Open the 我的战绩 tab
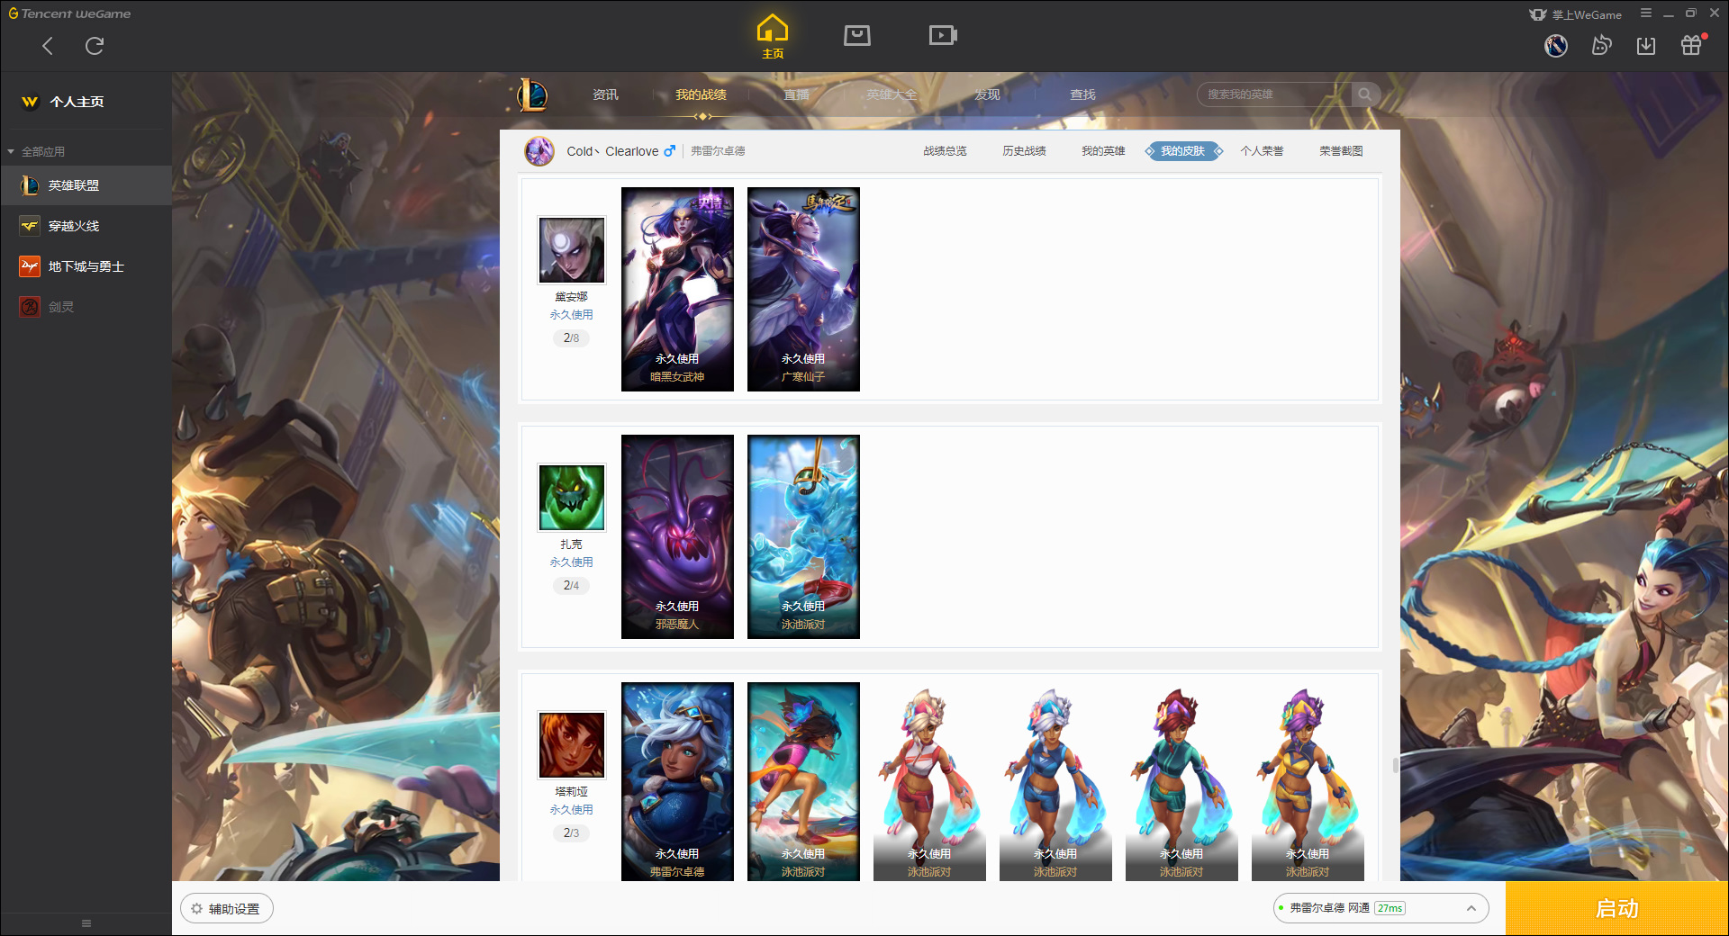The height and width of the screenshot is (936, 1729). 701,94
